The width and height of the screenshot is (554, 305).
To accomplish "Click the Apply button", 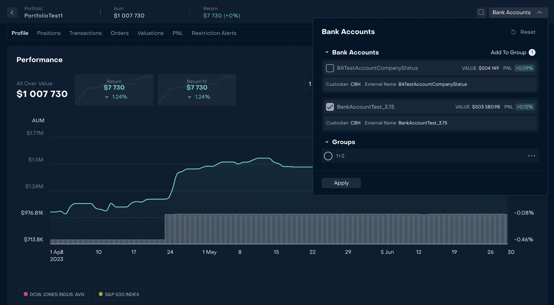I will (341, 183).
